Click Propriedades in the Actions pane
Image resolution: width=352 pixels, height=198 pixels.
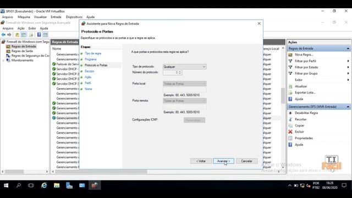304,138
